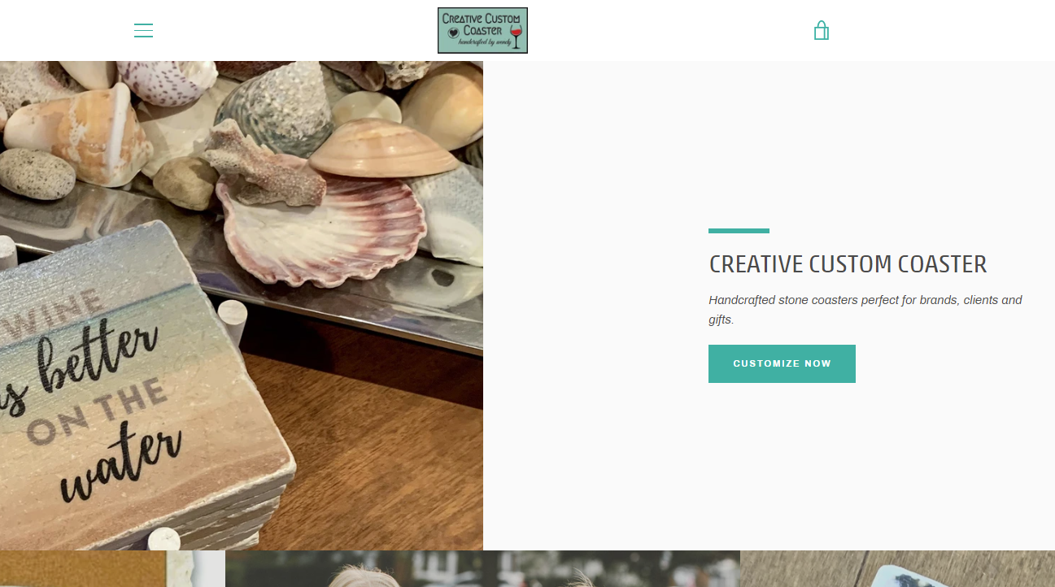Click the teal accent bar above heading
The height and width of the screenshot is (587, 1055).
(739, 231)
